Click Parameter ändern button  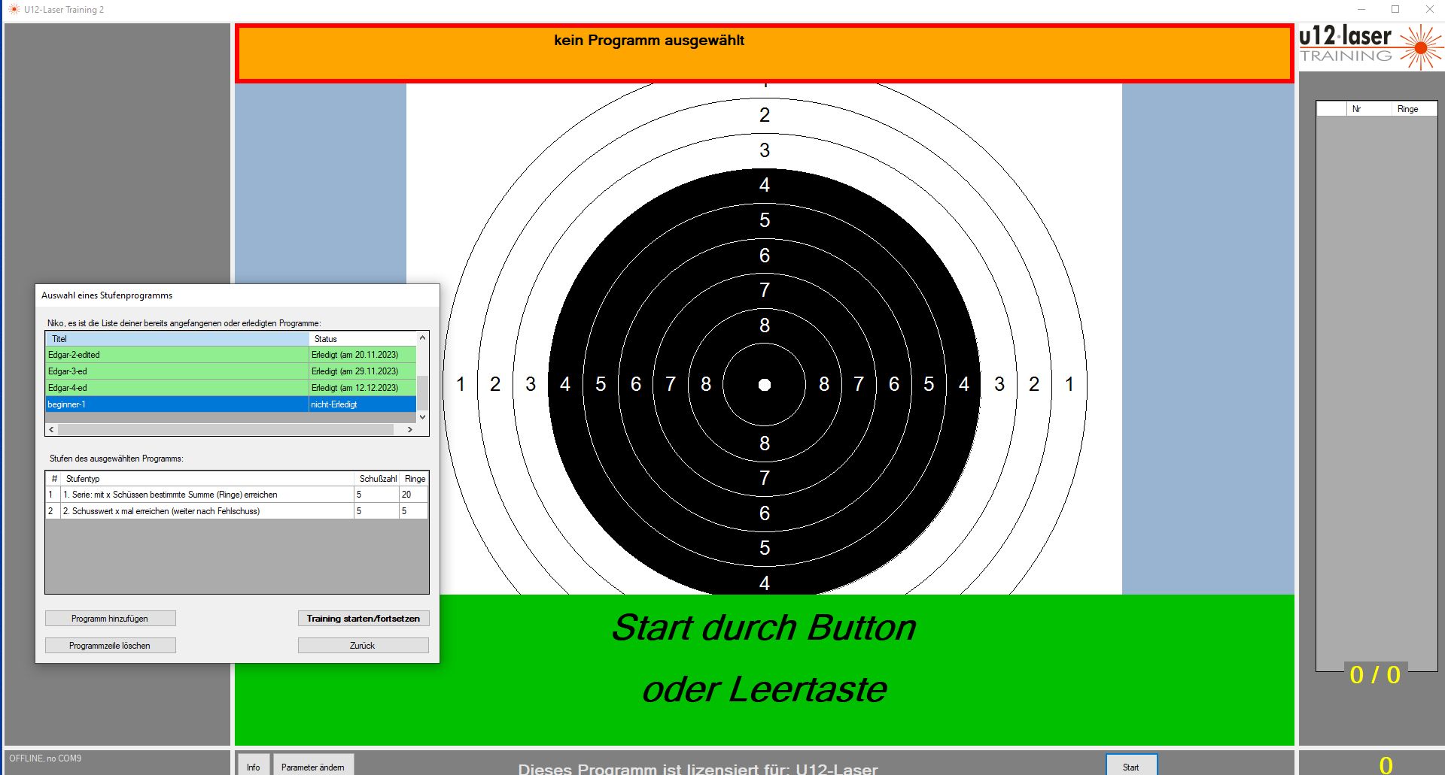tap(313, 766)
